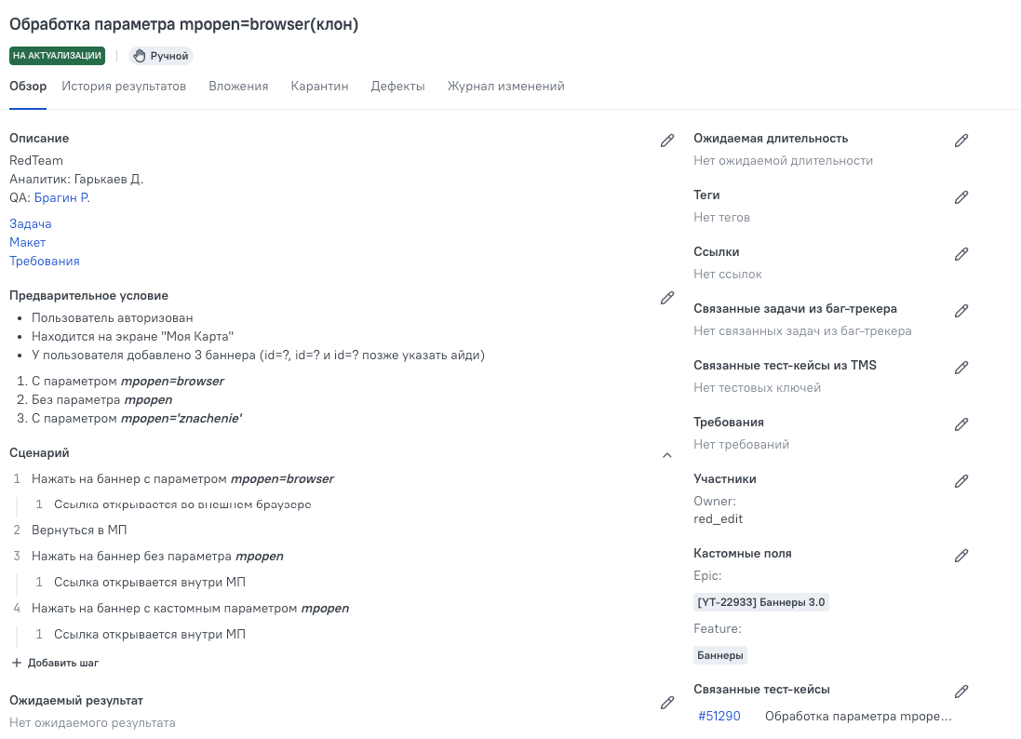Edit Ожидаемая длительность with pencil icon
This screenshot has height=739, width=1021.
click(x=961, y=140)
